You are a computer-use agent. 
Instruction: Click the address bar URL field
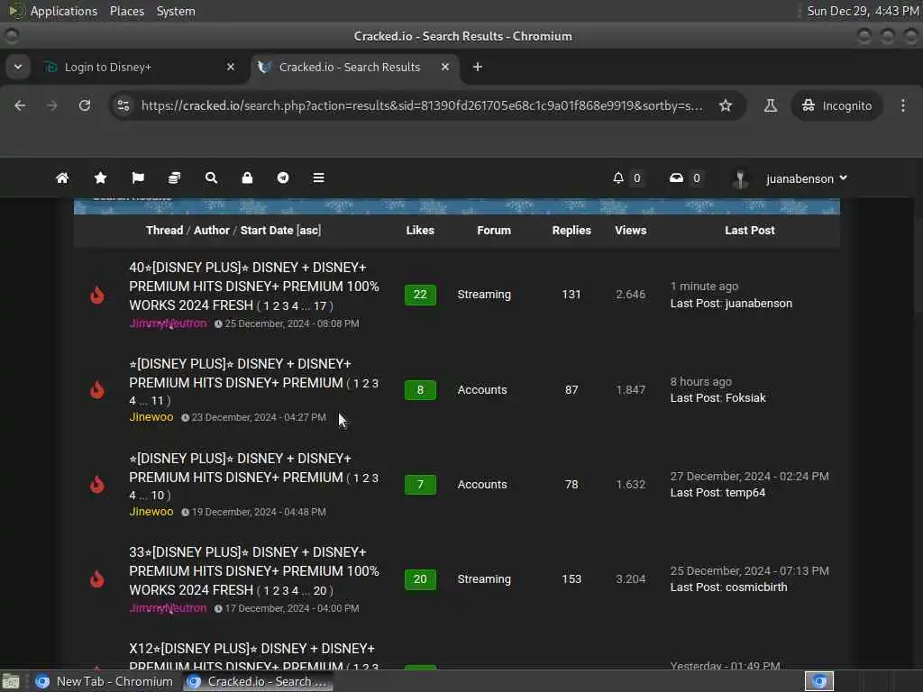coord(422,106)
